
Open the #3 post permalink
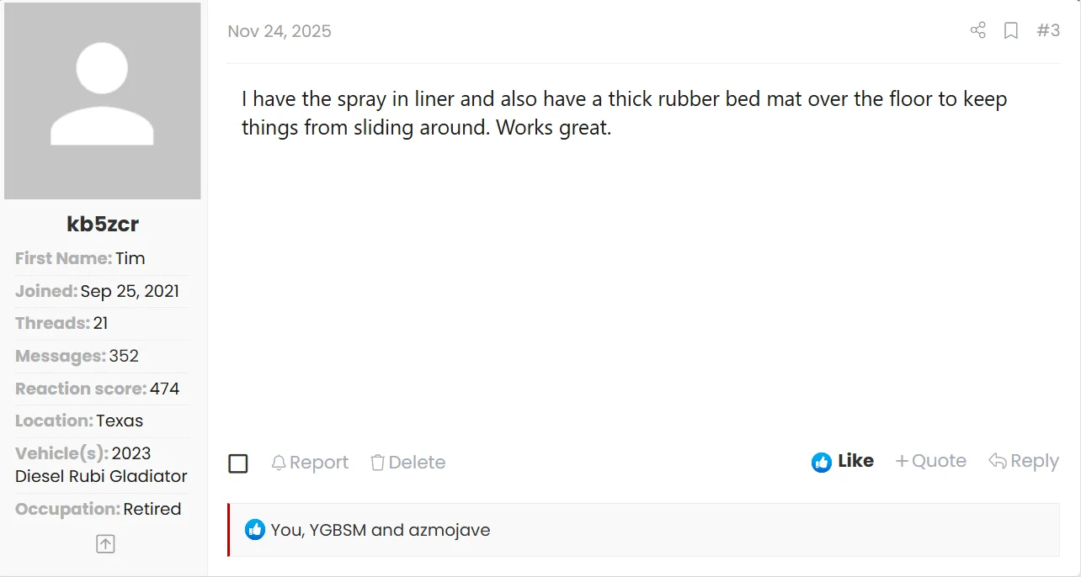click(1048, 31)
